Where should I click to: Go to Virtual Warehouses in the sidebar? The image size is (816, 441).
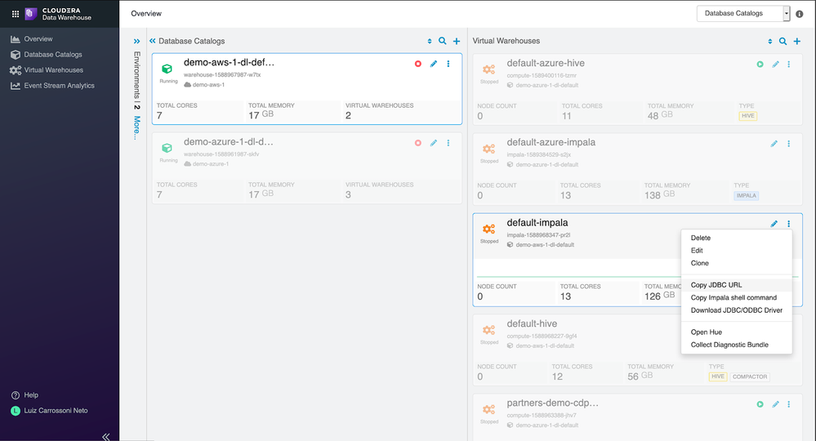(53, 69)
